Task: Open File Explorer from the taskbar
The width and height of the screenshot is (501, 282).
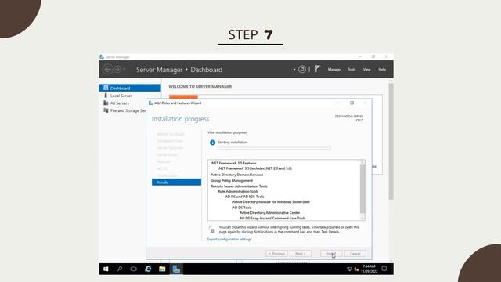Action: coord(162,269)
